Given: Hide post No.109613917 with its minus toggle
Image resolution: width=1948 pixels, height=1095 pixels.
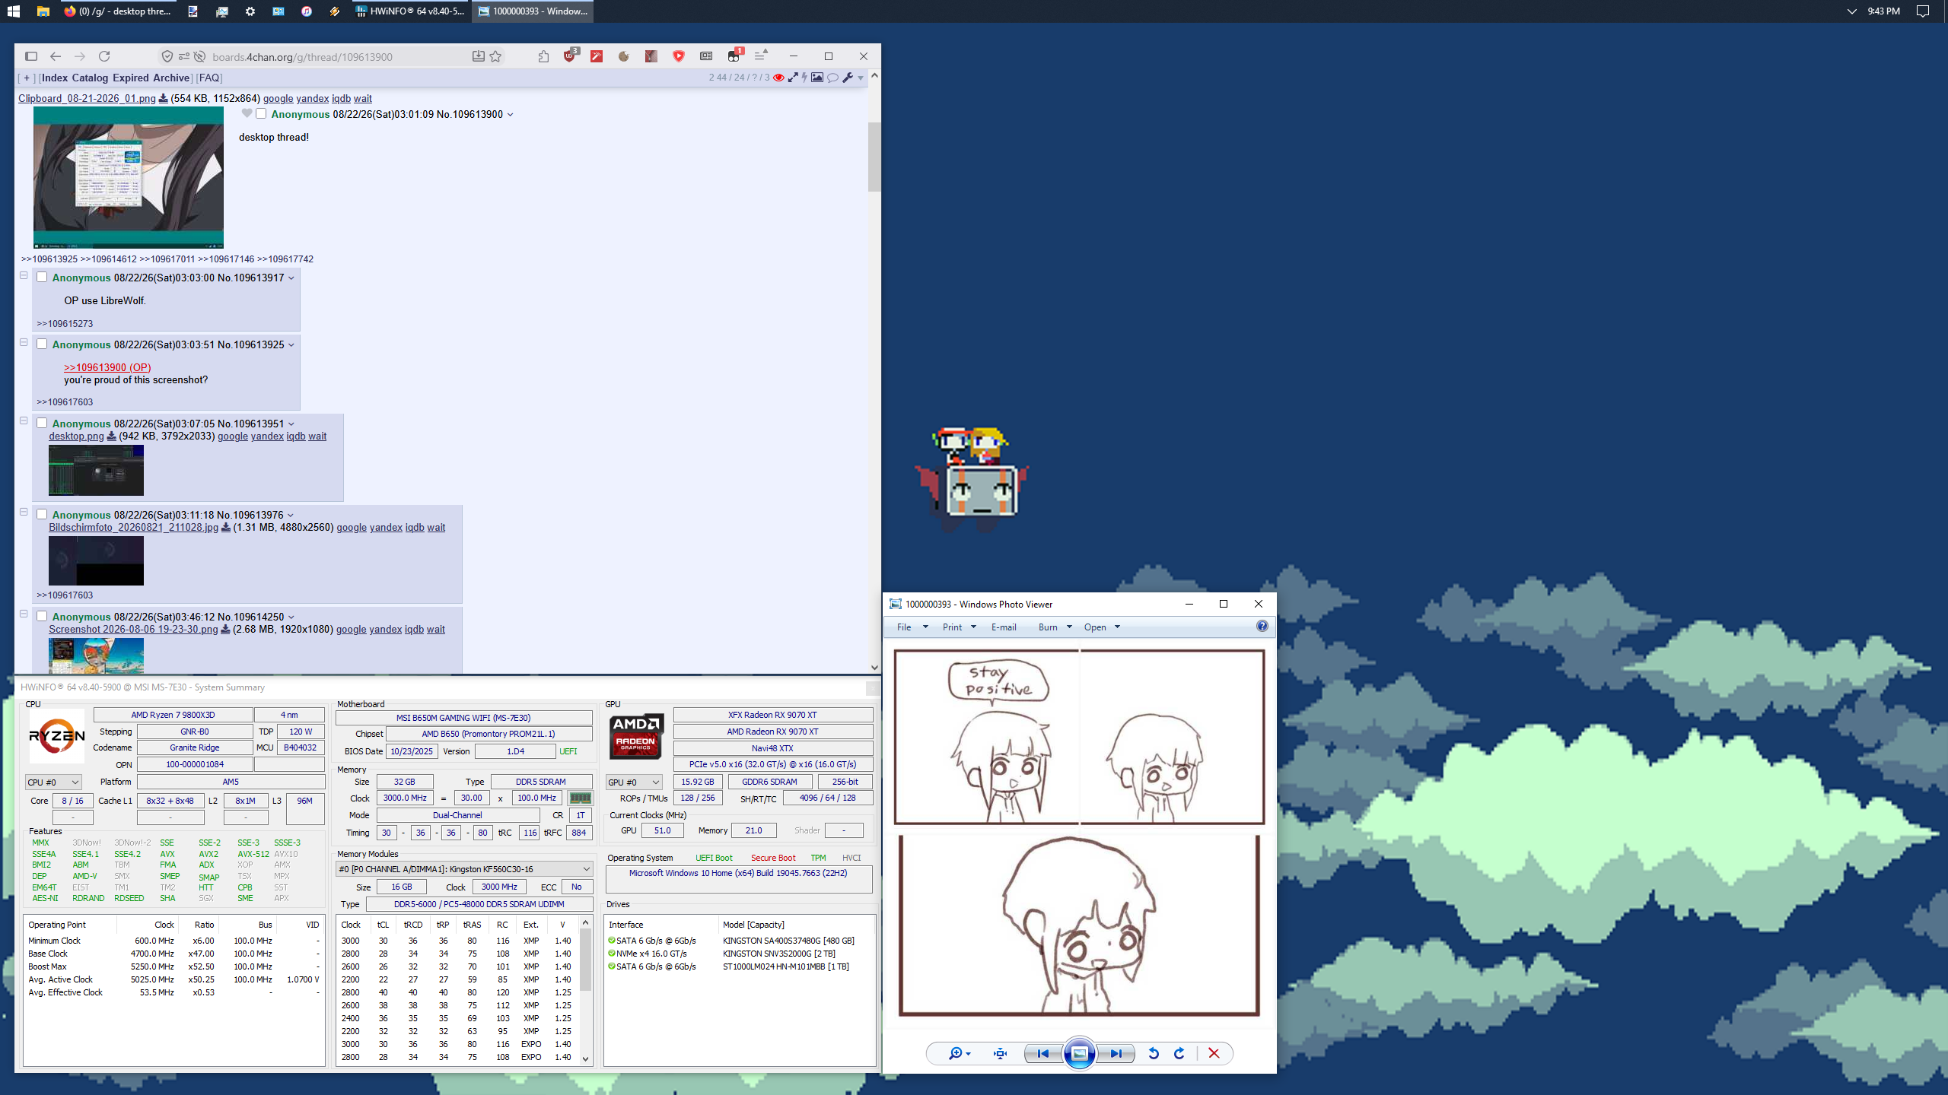Looking at the screenshot, I should (24, 275).
